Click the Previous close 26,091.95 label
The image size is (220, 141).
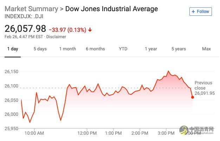(x=204, y=88)
